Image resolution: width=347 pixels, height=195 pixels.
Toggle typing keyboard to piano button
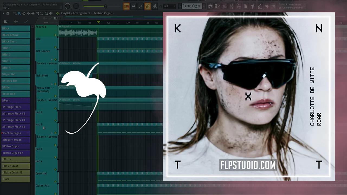click(126, 6)
